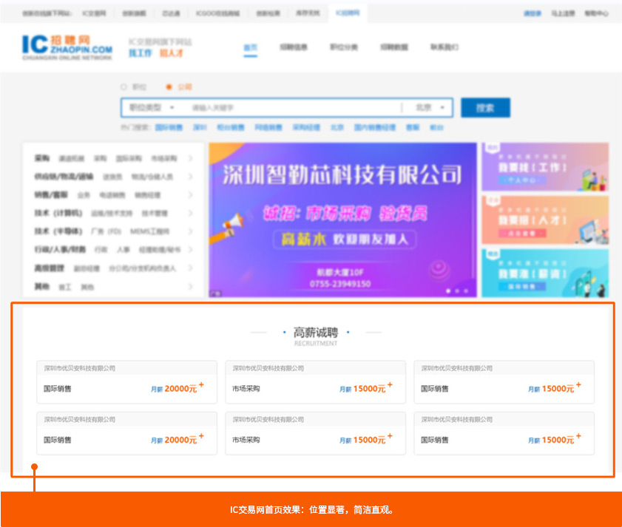Open bottom-row 国际销售 15000元 job card
Screen dimensions: 622x527
[504, 433]
